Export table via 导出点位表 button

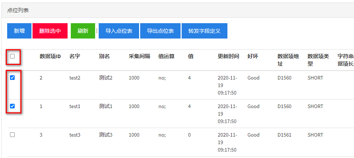(160, 31)
